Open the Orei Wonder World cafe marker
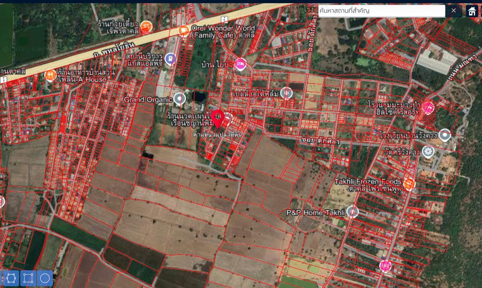 point(184,31)
